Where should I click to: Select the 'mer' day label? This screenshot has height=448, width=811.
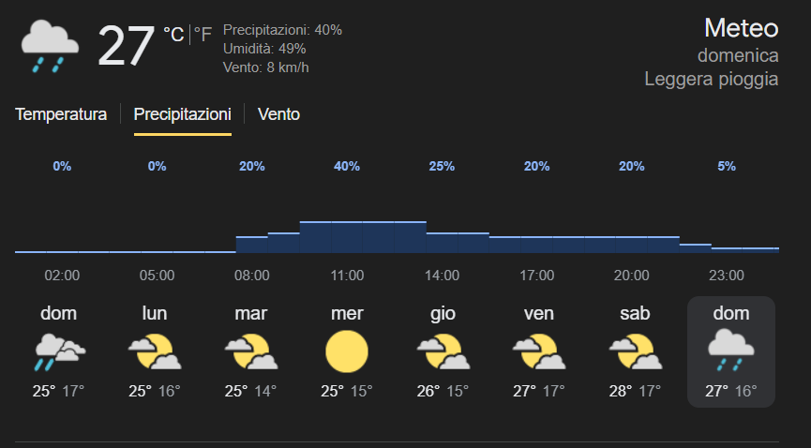tap(347, 313)
